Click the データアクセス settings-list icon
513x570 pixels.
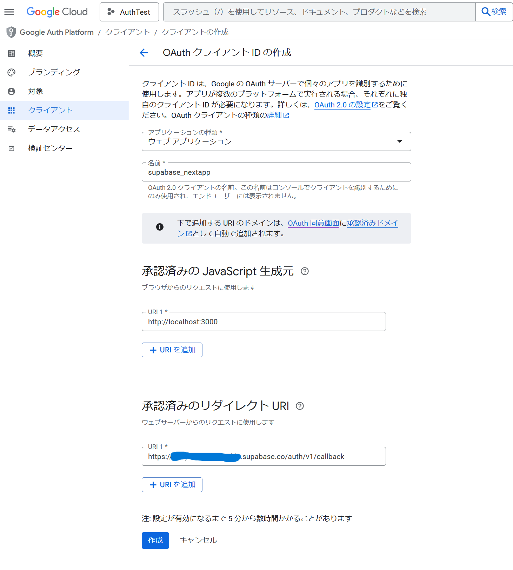12,129
